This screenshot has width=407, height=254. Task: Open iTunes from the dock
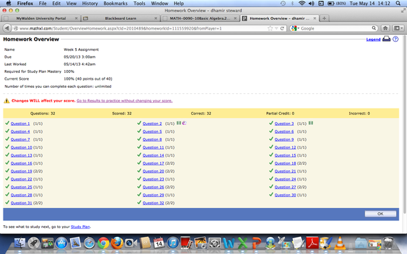click(173, 243)
